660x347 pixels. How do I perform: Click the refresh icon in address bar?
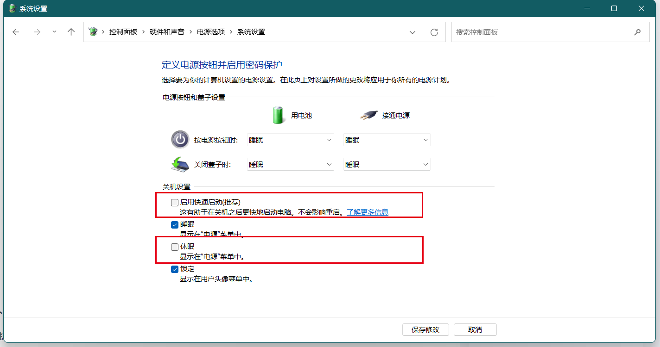click(434, 32)
